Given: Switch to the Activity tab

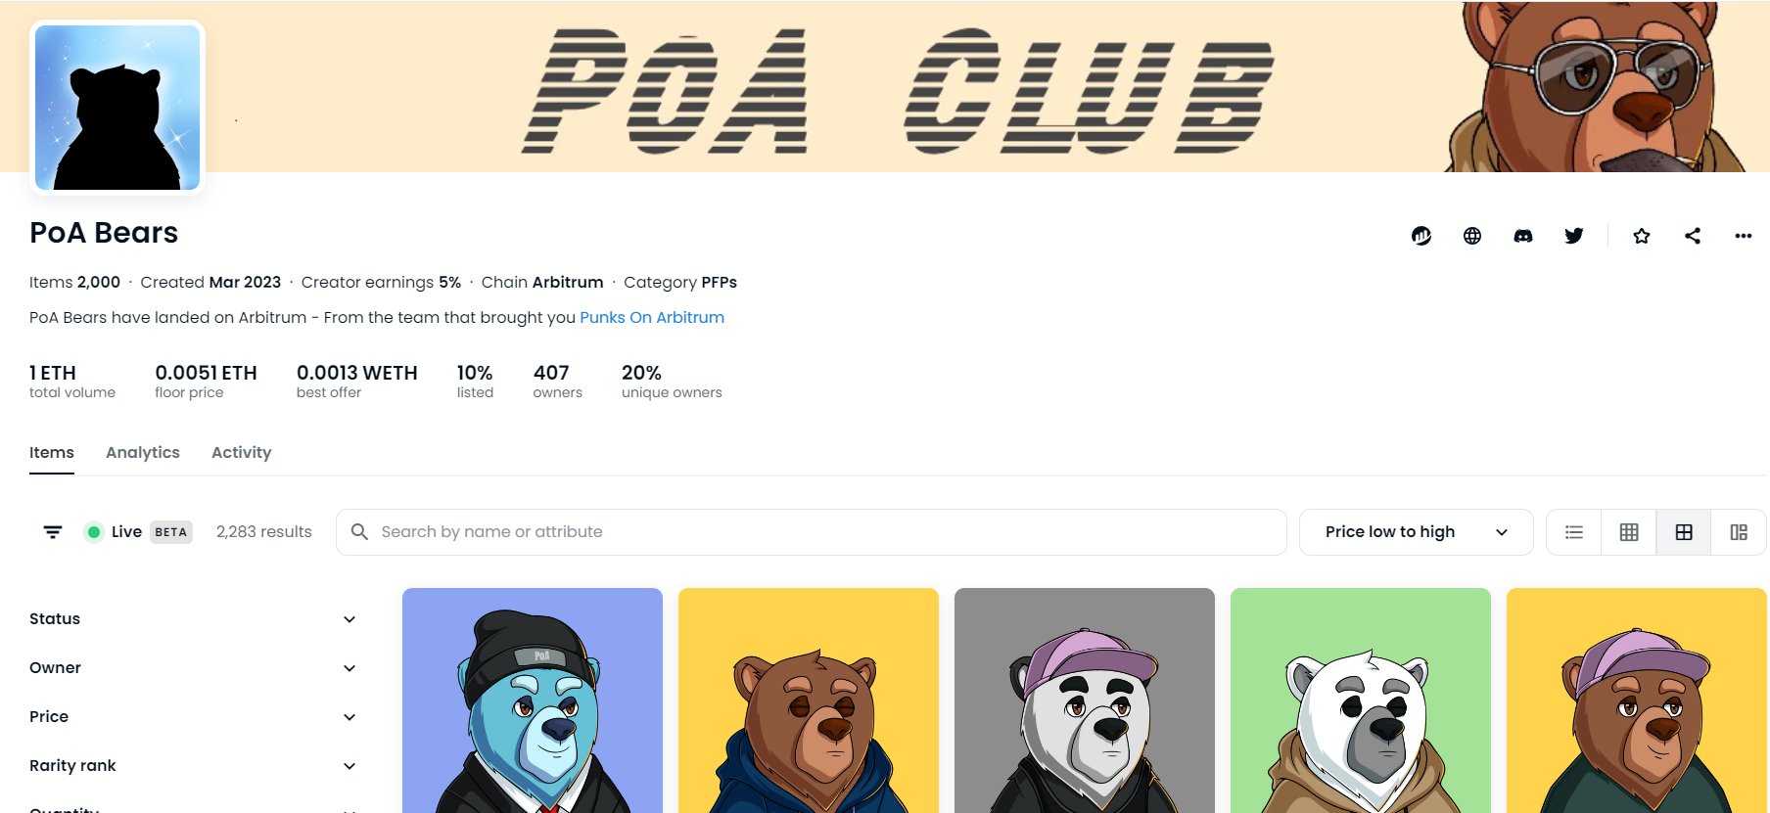Looking at the screenshot, I should 242,452.
